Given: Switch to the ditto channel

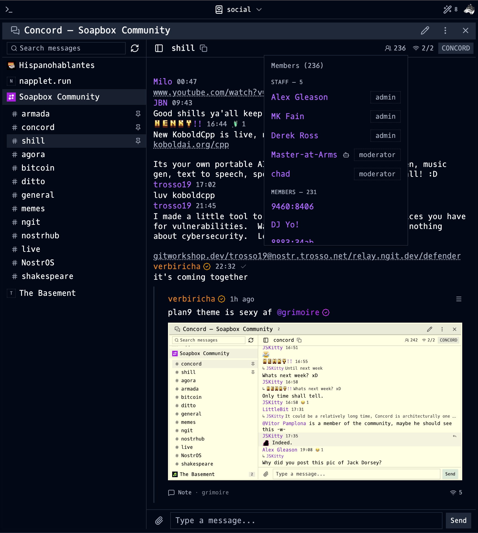Looking at the screenshot, I should click(76, 182).
